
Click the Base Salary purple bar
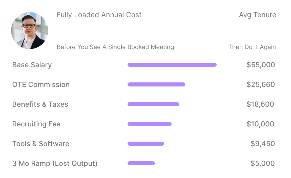[172, 65]
